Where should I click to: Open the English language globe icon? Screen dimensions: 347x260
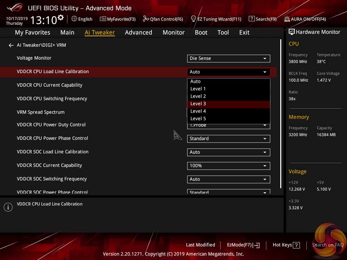pyautogui.click(x=74, y=19)
